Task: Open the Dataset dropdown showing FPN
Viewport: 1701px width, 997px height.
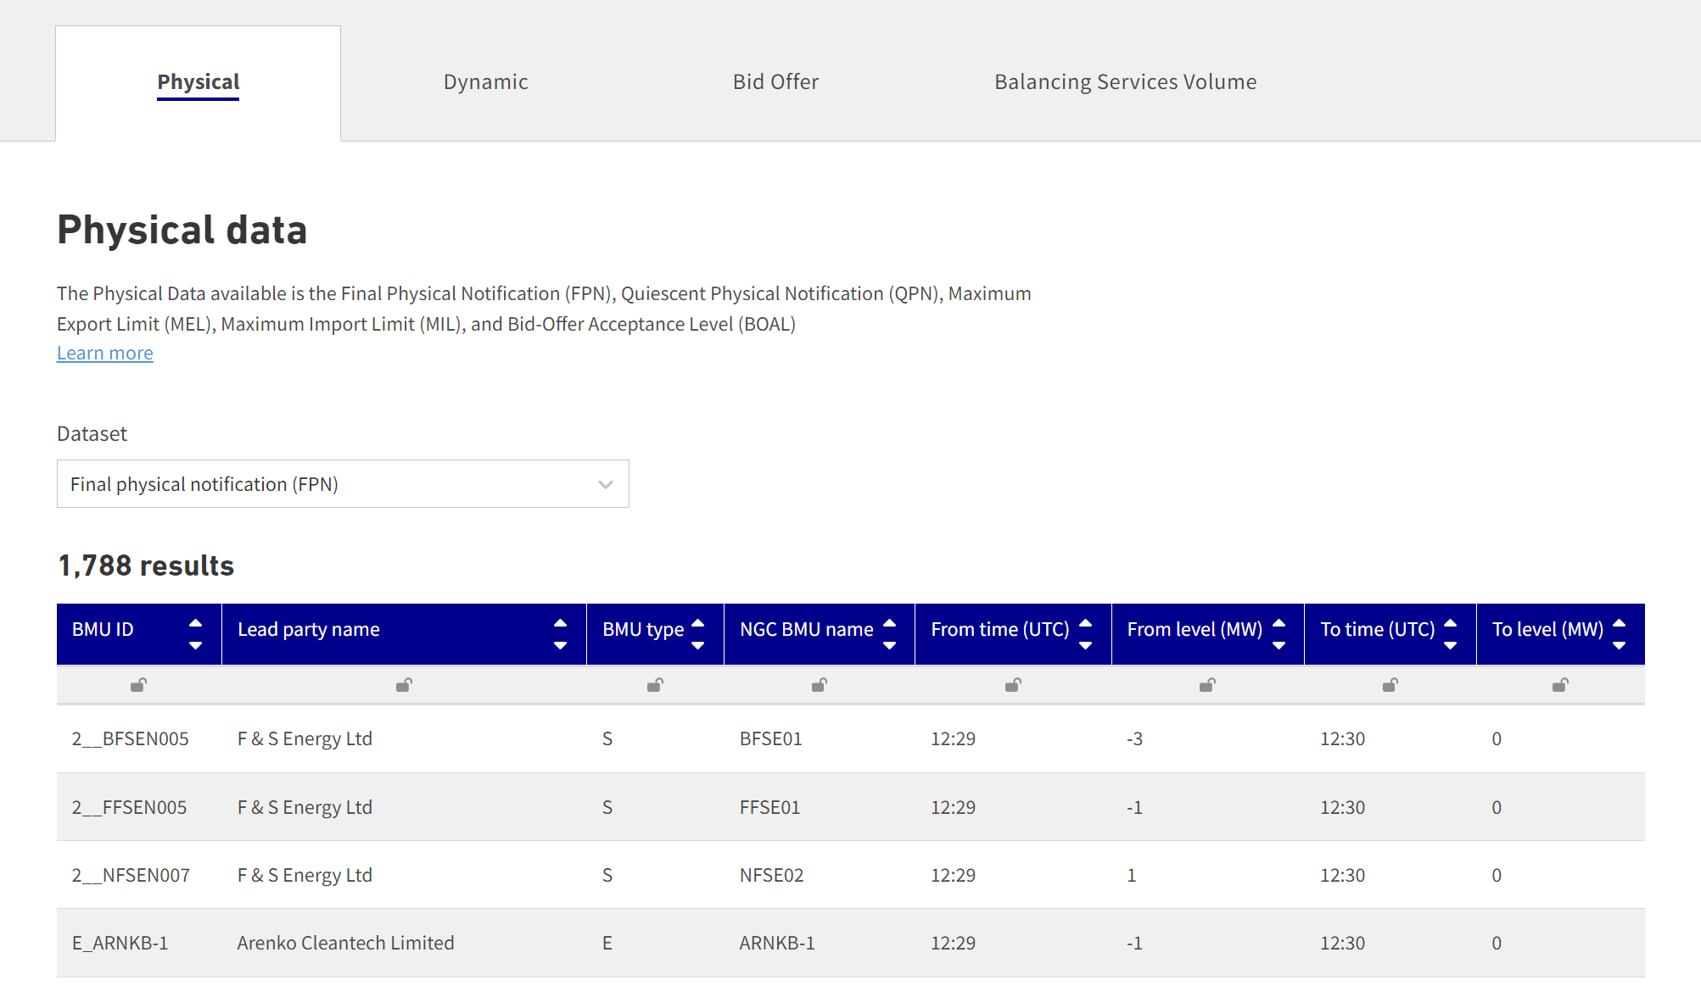Action: click(343, 483)
